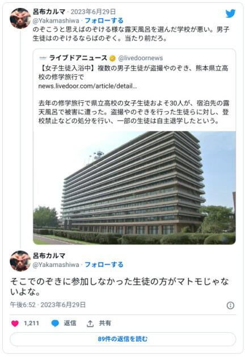The width and height of the screenshot is (245, 357).
Task: Follow via top フォローする link
Action: pos(104,21)
